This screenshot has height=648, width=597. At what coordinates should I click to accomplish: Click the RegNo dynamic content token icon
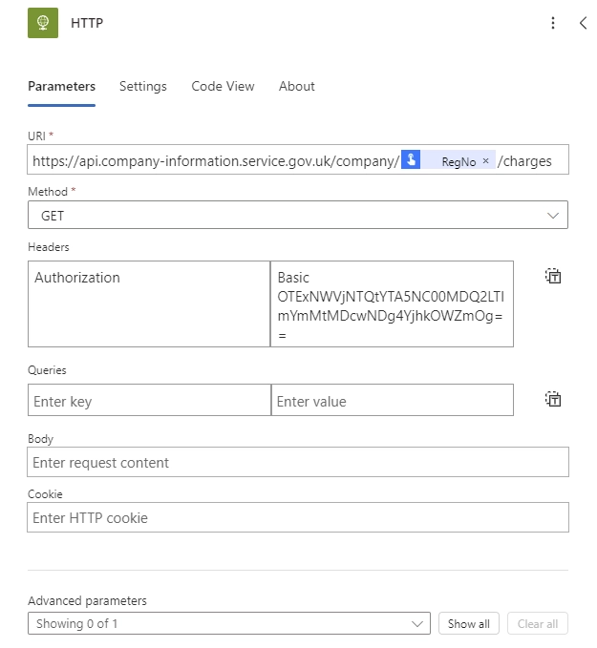[x=411, y=159]
